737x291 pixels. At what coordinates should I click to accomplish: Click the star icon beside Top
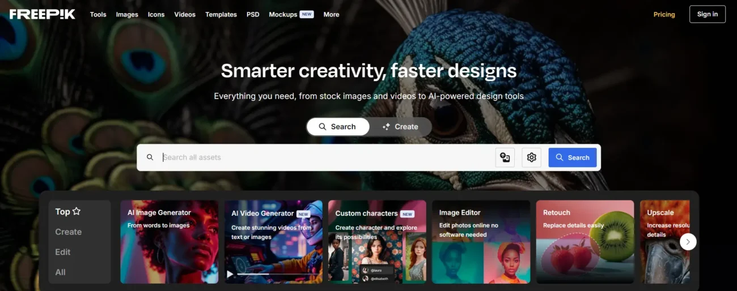[77, 211]
